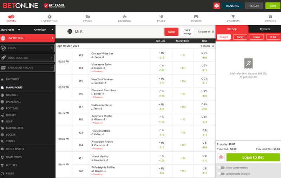This screenshot has height=178, width=281.
Task: Expand the Live Betting sidebar item
Action: 27,38
